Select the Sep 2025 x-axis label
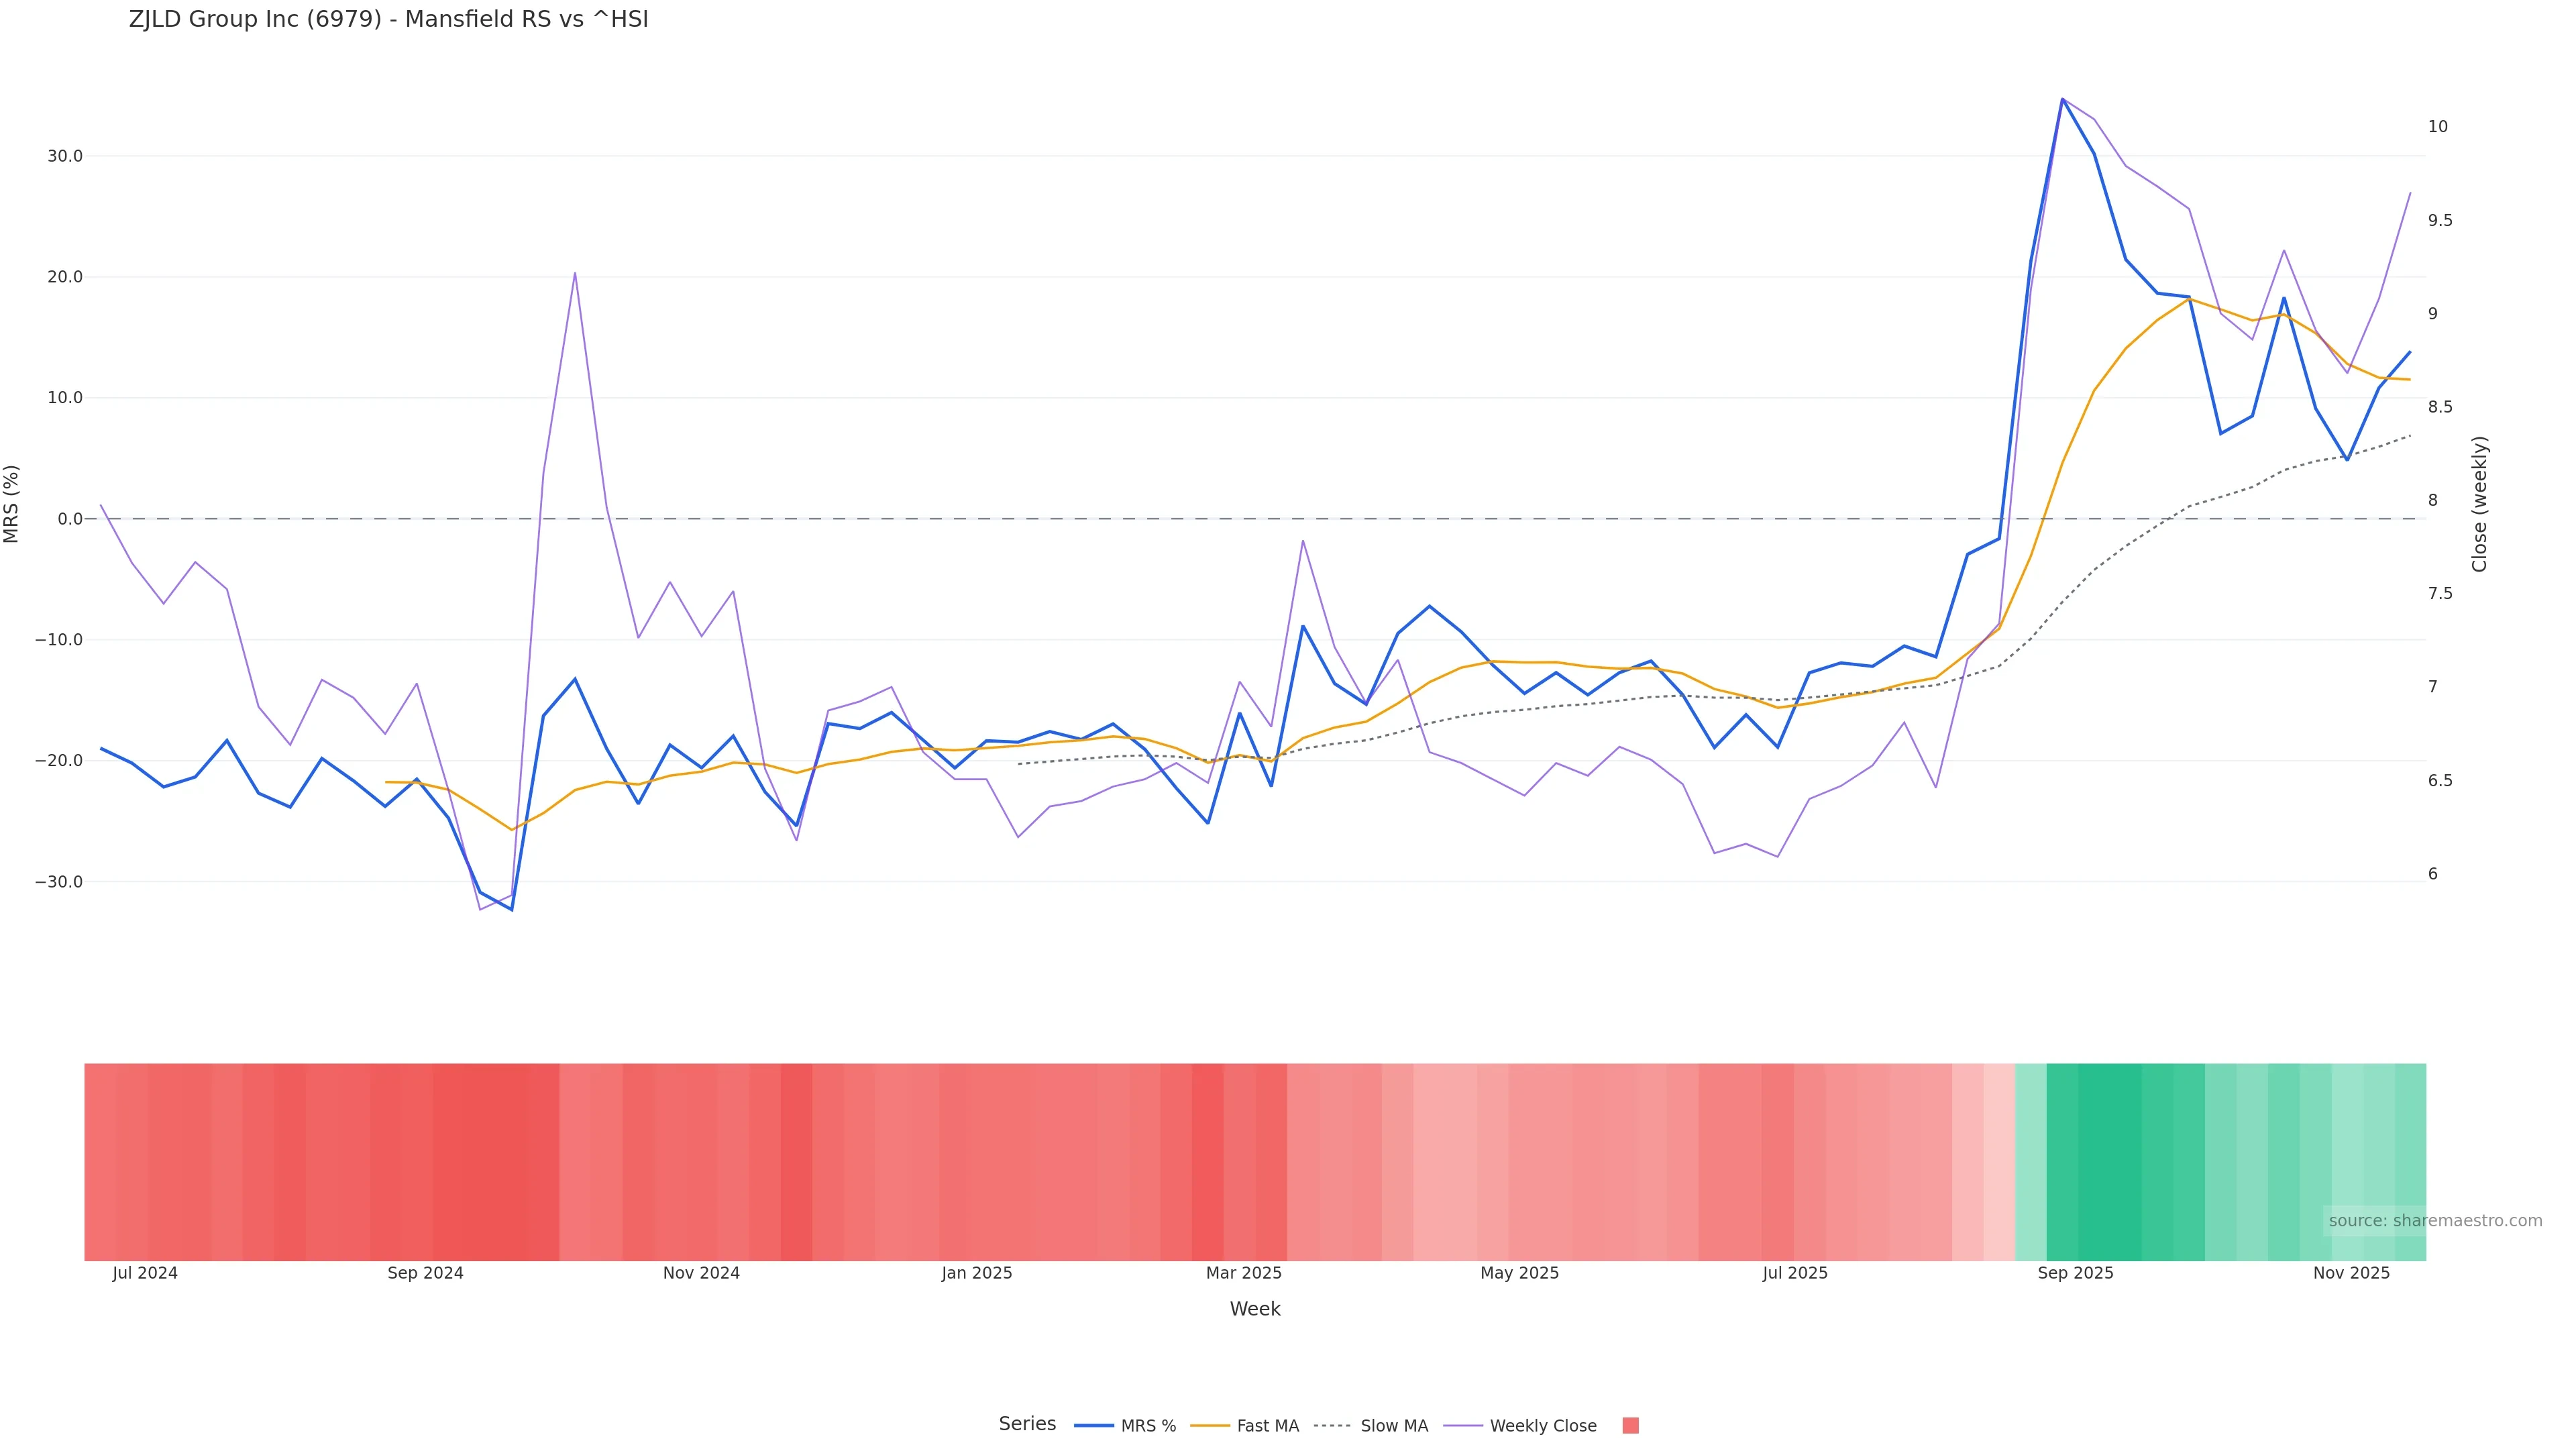 2075,1273
